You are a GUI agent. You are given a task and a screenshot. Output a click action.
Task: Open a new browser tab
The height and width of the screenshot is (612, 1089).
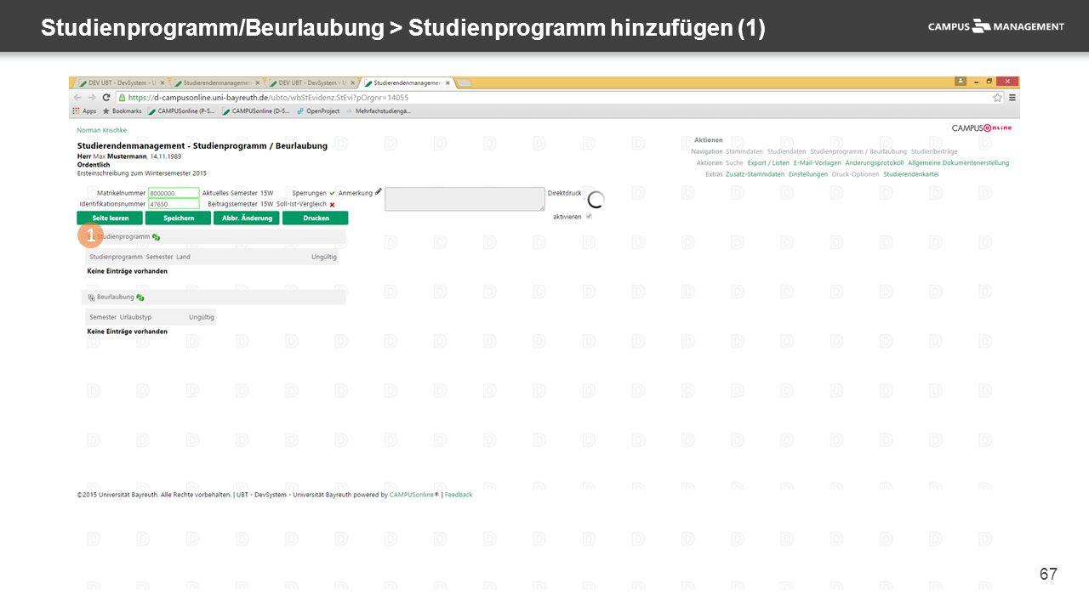[x=465, y=83]
